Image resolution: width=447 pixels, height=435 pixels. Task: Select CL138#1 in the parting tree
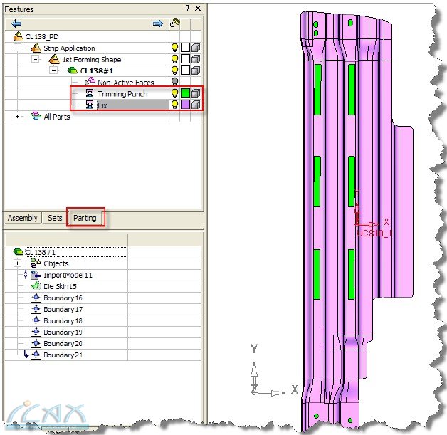pyautogui.click(x=76, y=252)
